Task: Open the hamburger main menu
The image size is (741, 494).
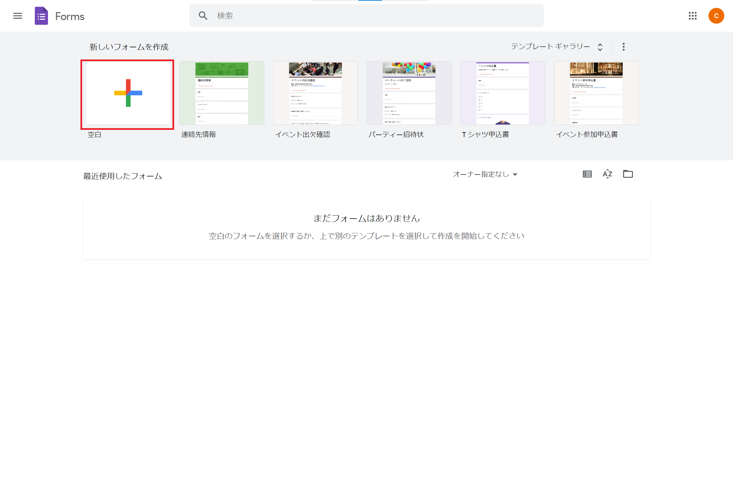Action: pyautogui.click(x=18, y=16)
